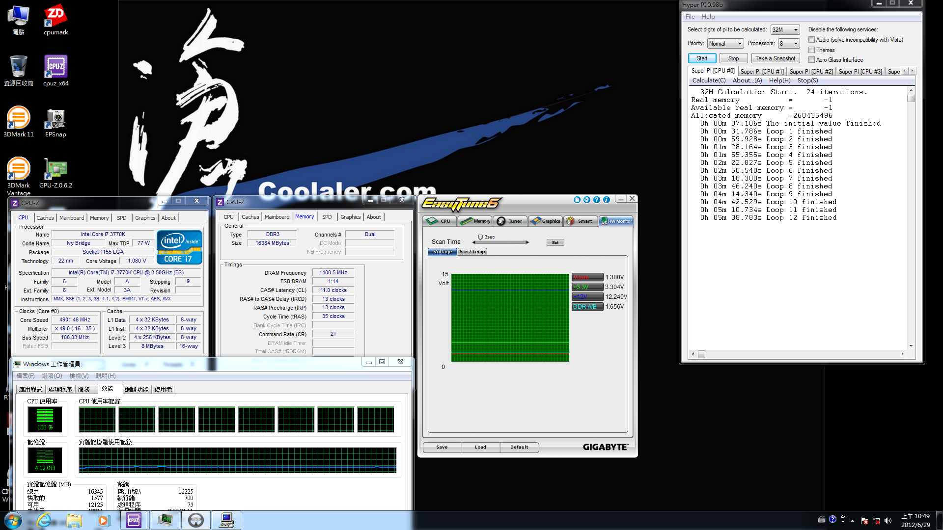
Task: Toggle Aero Glass Interface checkbox
Action: point(812,60)
